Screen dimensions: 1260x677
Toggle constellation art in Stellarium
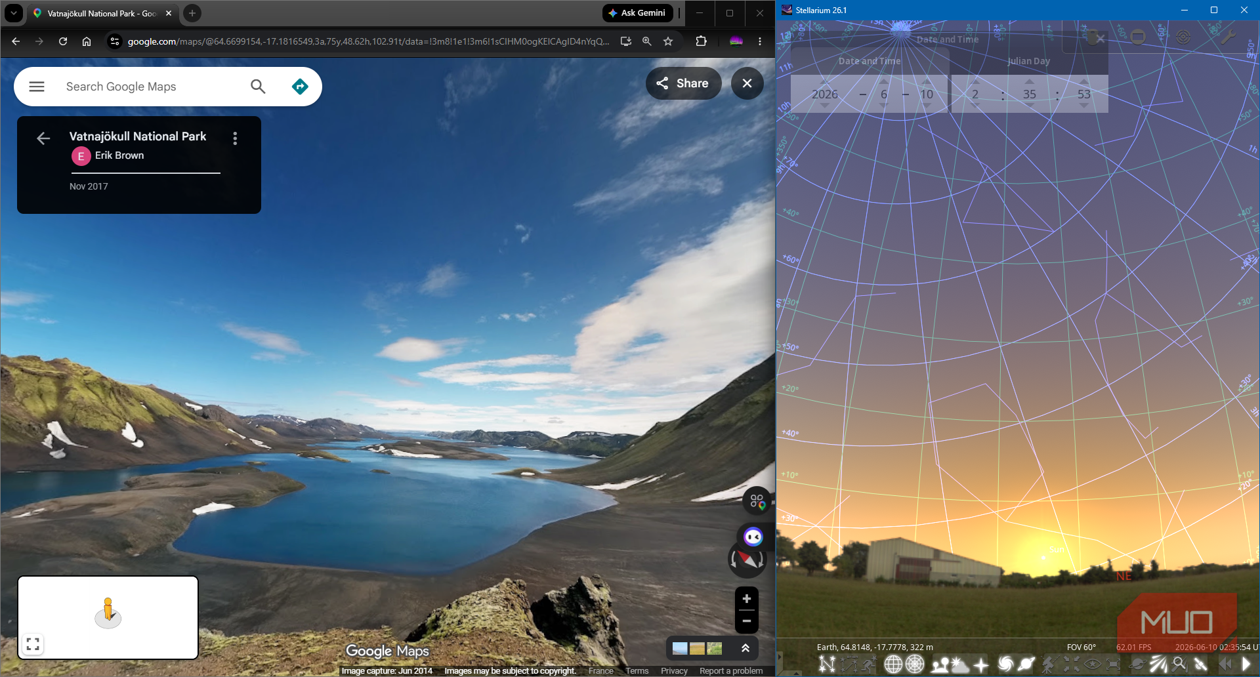tap(869, 665)
